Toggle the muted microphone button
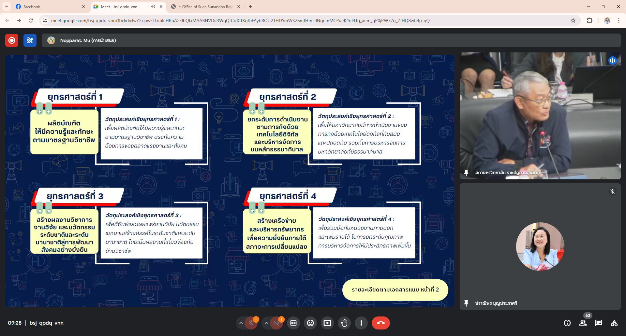 point(251,323)
